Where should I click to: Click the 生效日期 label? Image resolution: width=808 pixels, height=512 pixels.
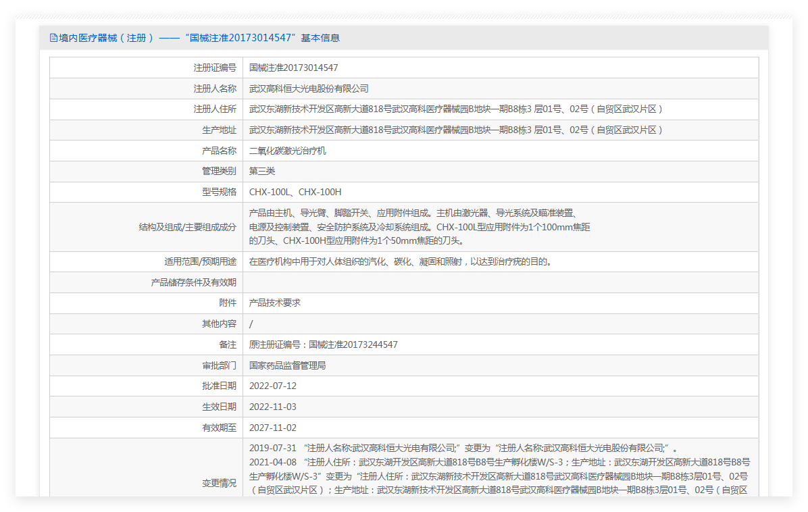(x=219, y=407)
